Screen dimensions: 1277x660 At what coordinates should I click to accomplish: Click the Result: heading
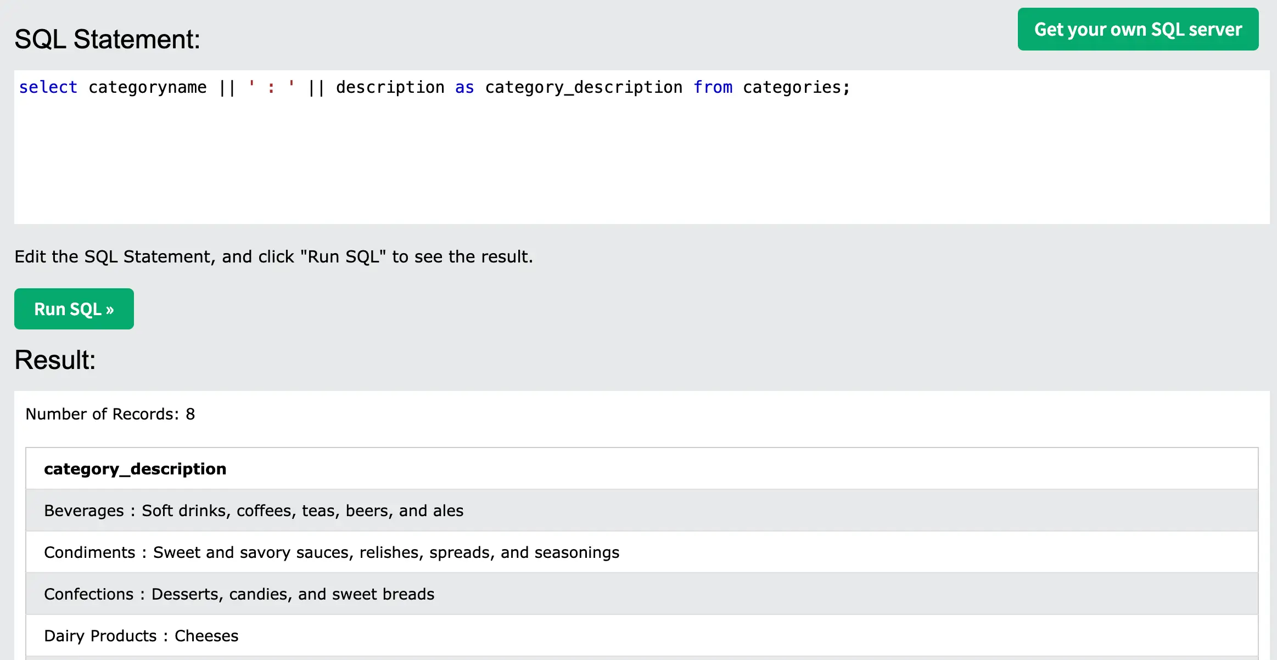tap(55, 360)
